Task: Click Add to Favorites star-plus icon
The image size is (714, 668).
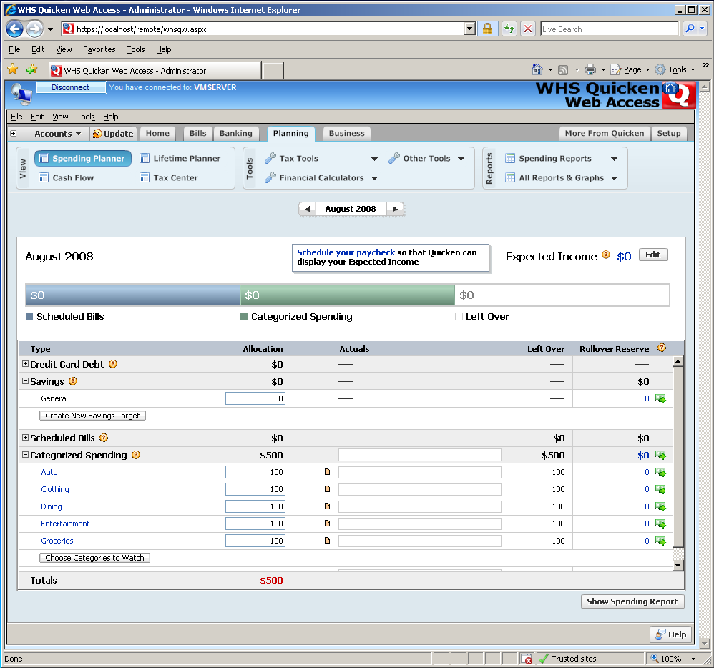Action: tap(32, 69)
